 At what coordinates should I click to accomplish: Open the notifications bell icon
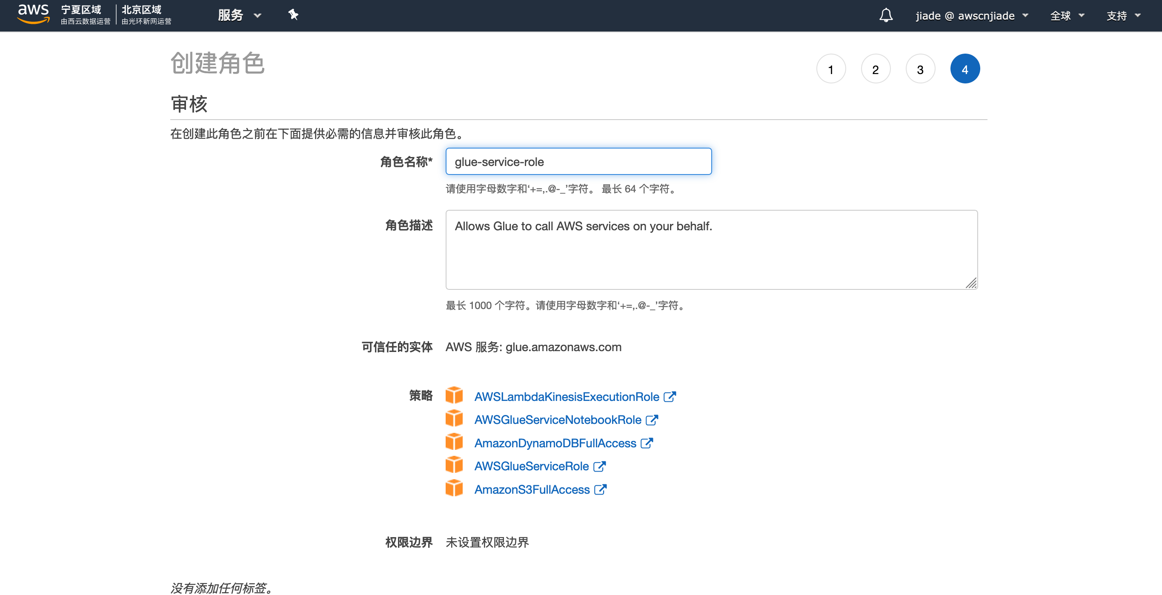coord(885,15)
